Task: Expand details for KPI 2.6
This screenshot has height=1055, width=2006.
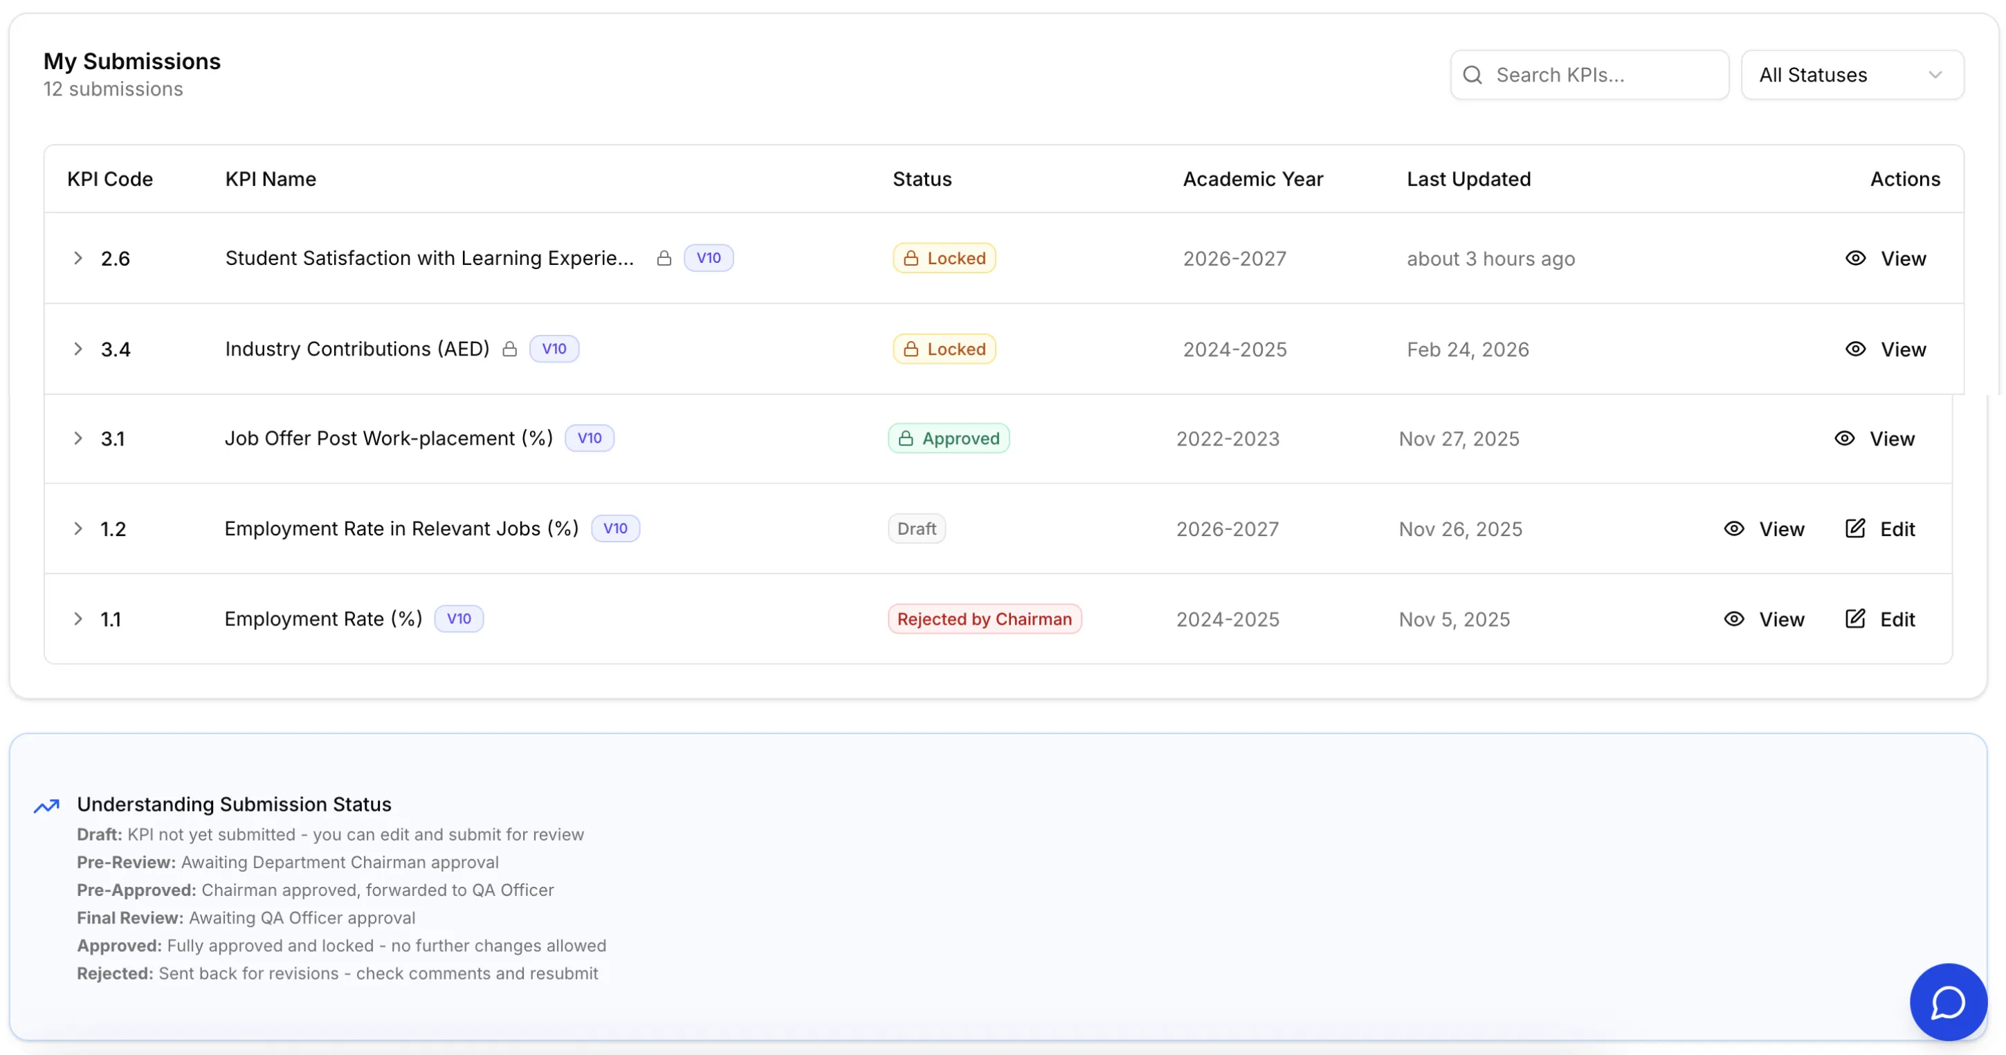Action: click(78, 258)
